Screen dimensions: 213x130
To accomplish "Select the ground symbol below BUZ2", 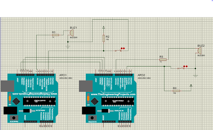I will click(195, 76).
